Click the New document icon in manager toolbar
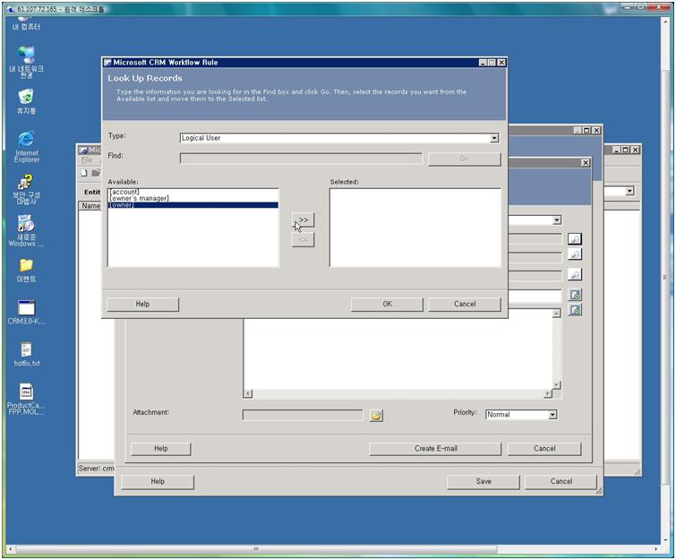The image size is (676, 560). coord(84,173)
